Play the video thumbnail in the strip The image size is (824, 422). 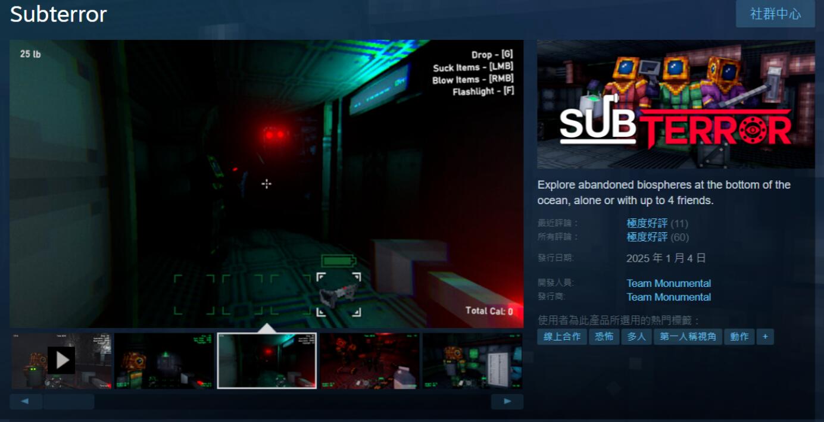click(x=62, y=361)
